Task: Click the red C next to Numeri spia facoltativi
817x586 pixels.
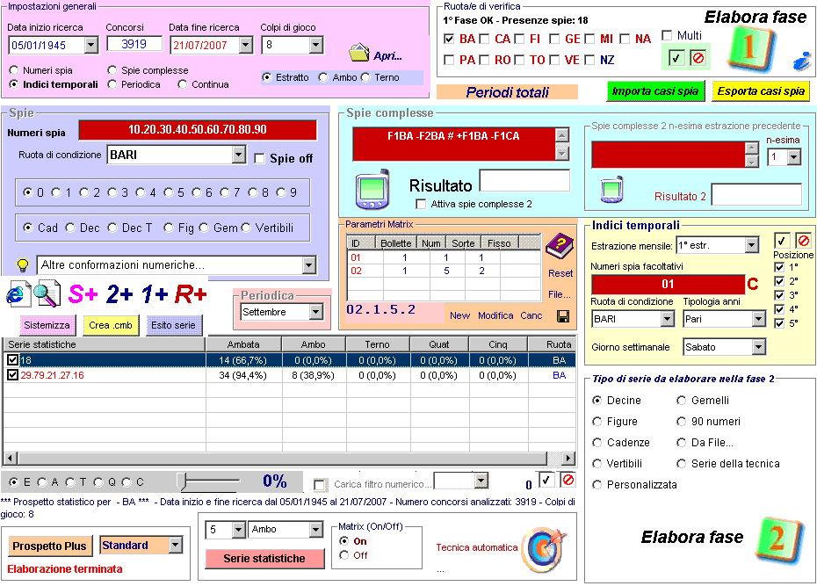Action: coord(752,284)
